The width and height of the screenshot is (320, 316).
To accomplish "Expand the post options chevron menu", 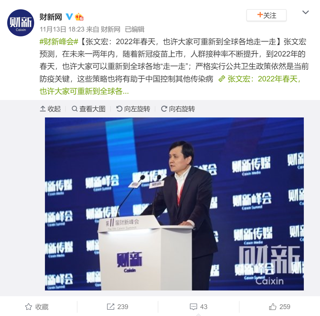I will [x=305, y=13].
